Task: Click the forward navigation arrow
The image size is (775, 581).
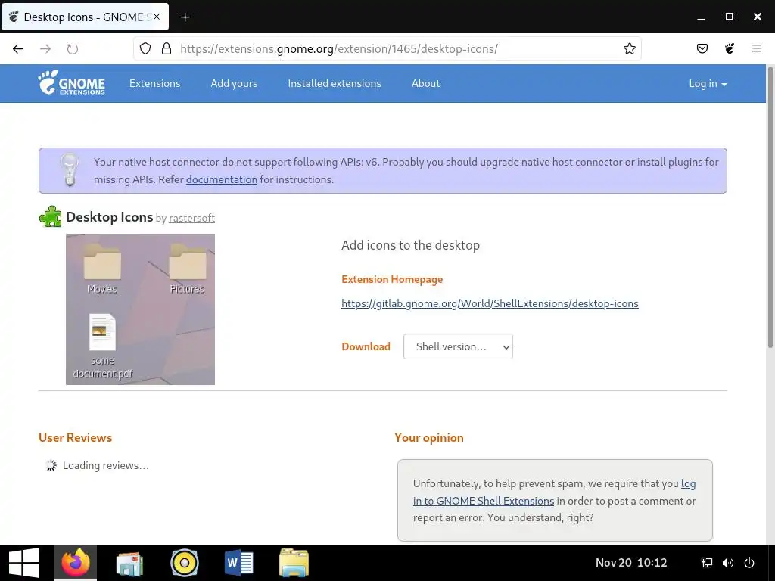Action: [45, 48]
